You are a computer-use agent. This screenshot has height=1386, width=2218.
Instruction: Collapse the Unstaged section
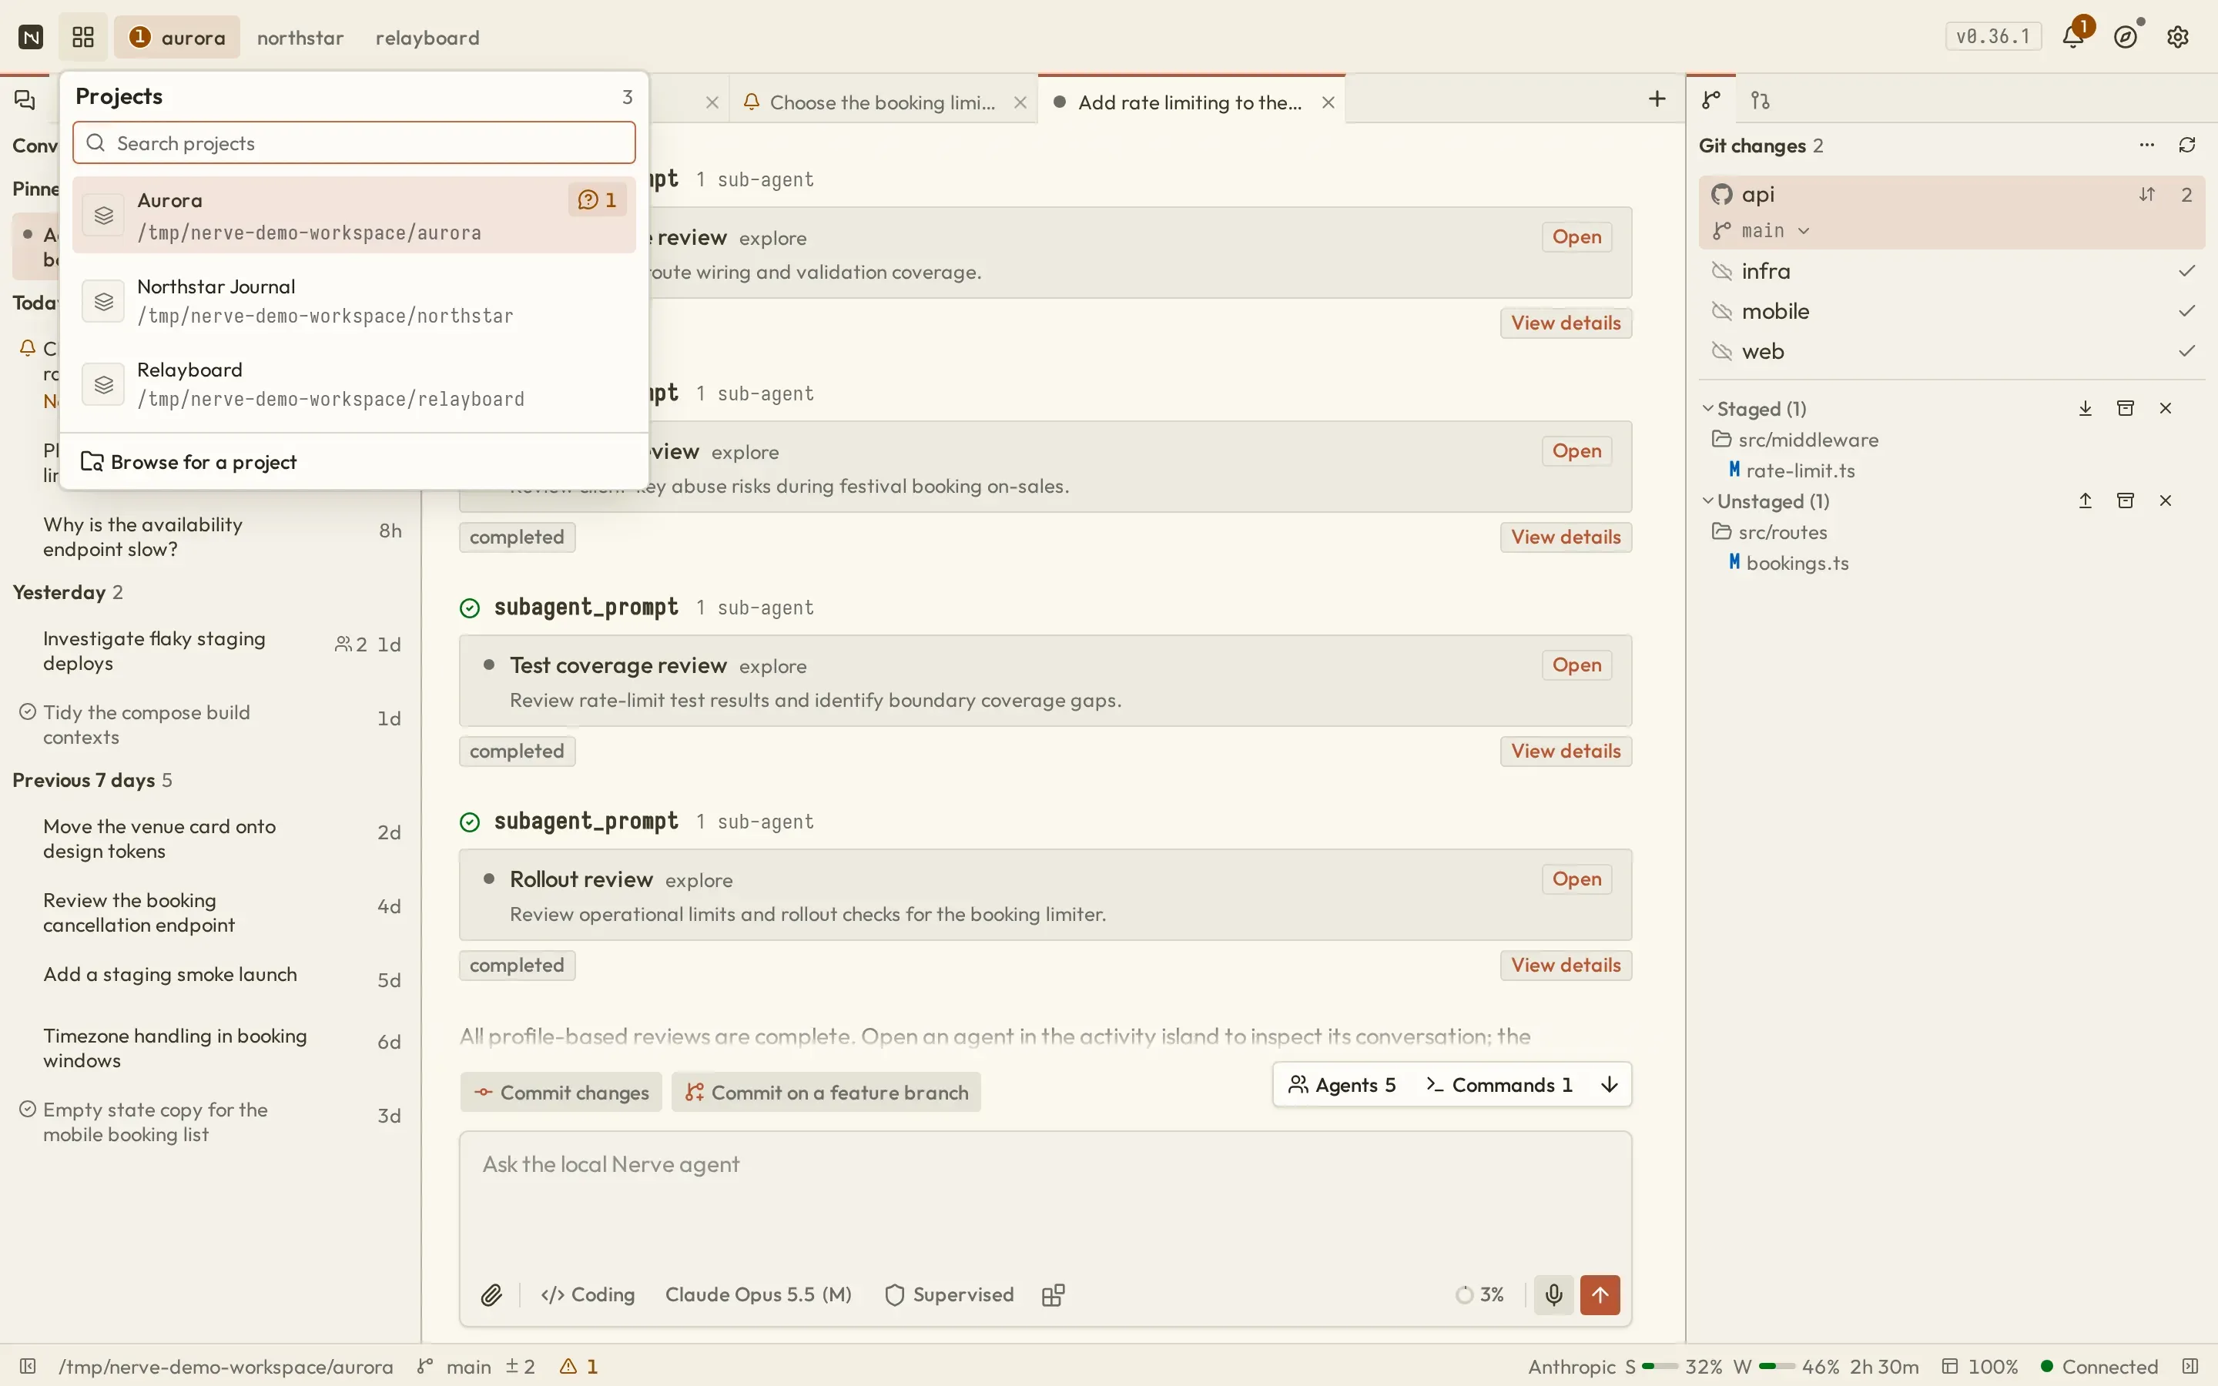tap(1708, 500)
